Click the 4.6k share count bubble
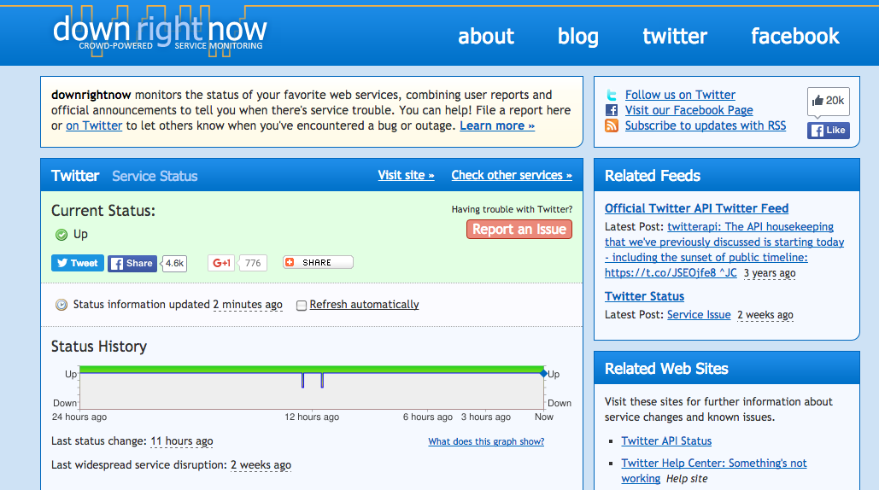This screenshot has width=879, height=490. [x=174, y=263]
